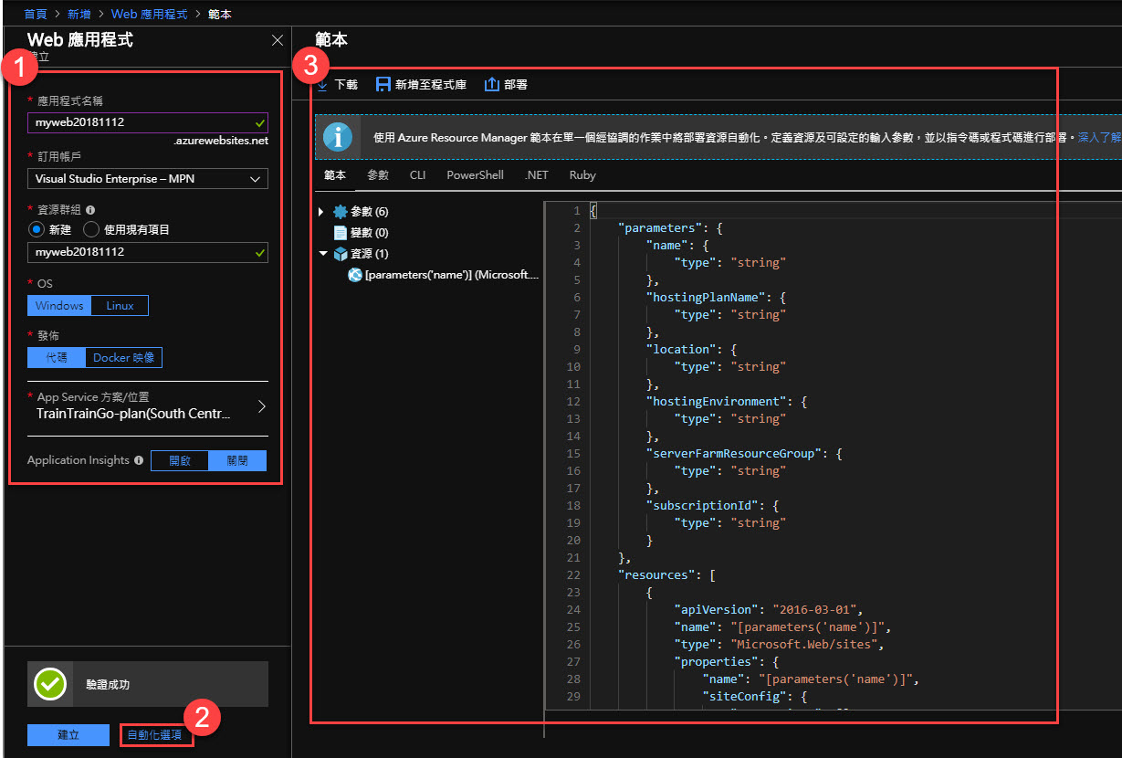Viewport: 1122px width, 758px height.
Task: Switch to the .NET tab
Action: pos(537,175)
